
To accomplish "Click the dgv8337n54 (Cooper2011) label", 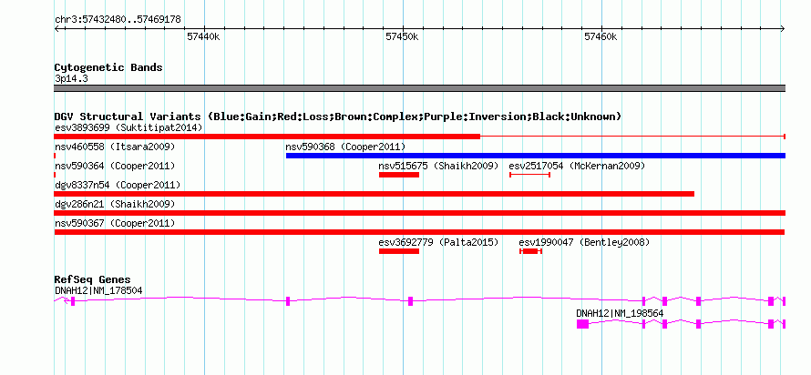I will click(x=118, y=185).
